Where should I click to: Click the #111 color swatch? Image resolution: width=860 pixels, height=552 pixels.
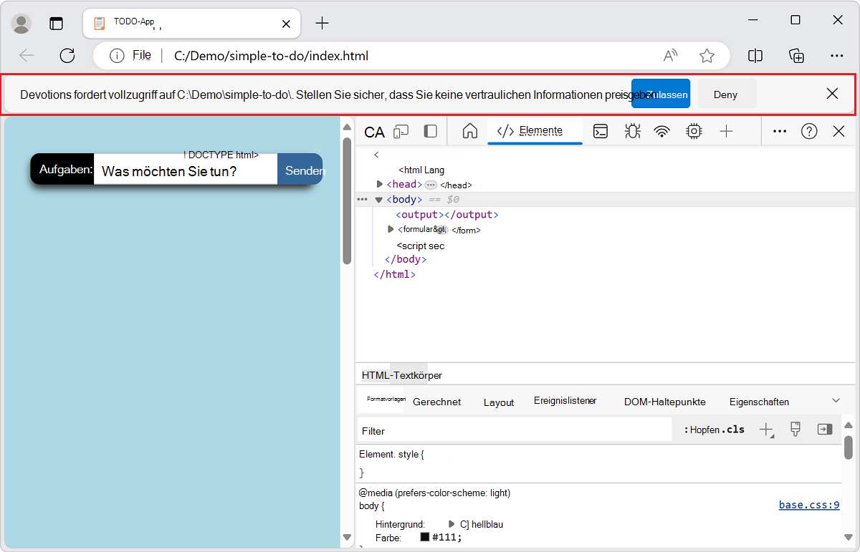pos(426,537)
